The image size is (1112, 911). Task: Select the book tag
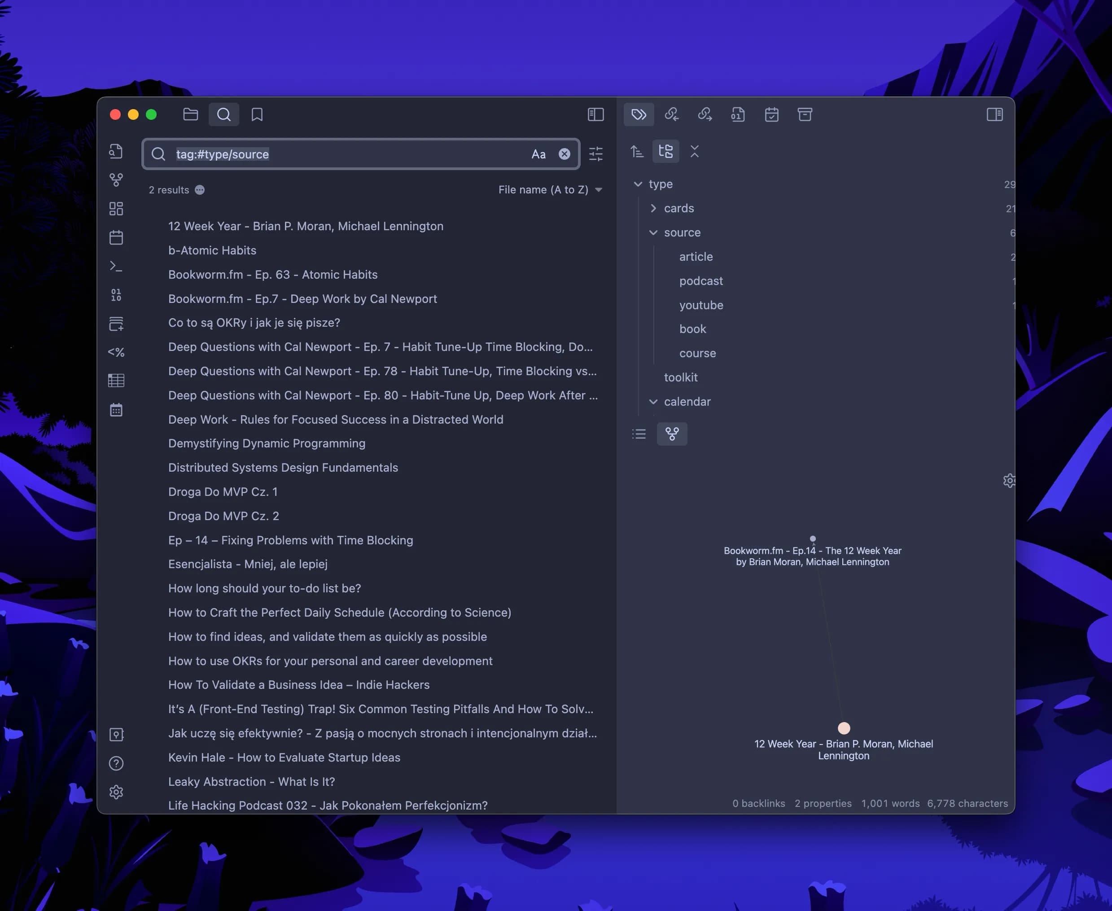[x=693, y=329]
